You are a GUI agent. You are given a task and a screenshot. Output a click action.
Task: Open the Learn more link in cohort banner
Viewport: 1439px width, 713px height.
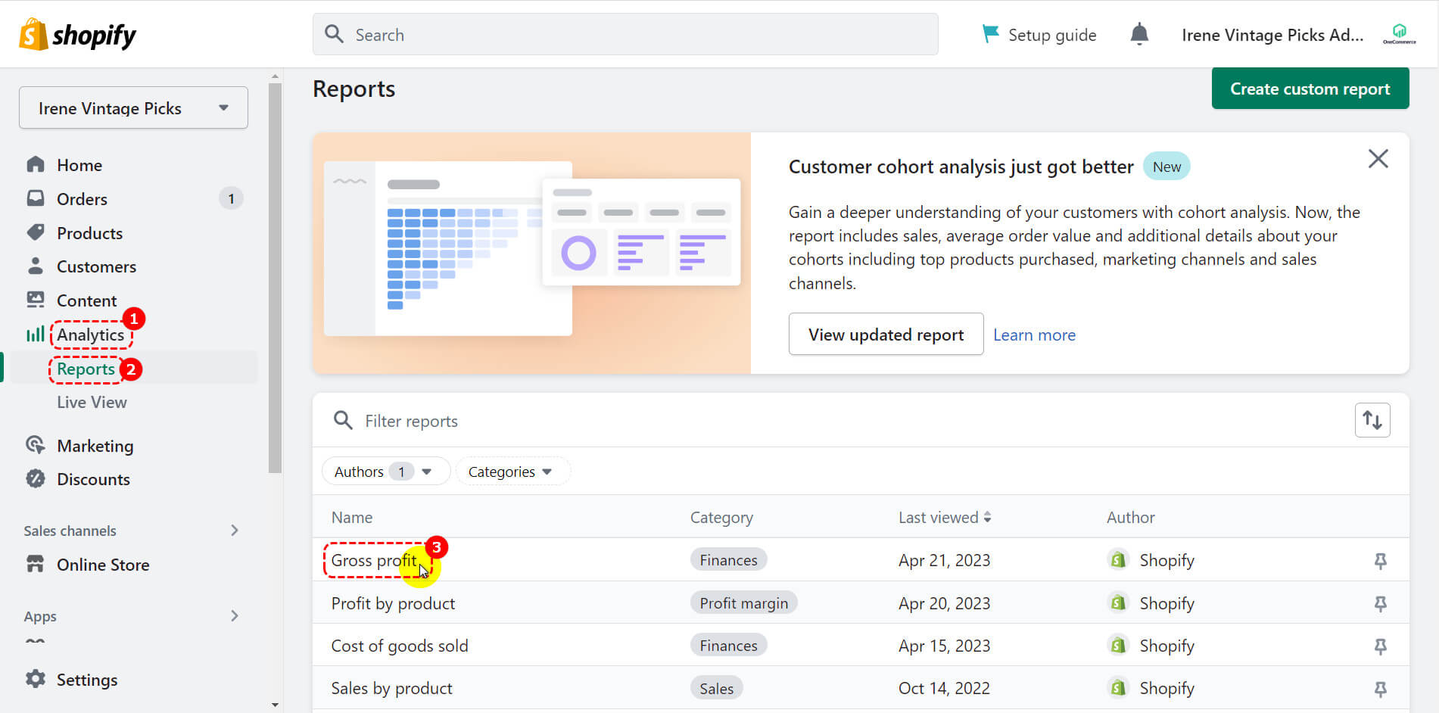tap(1034, 335)
